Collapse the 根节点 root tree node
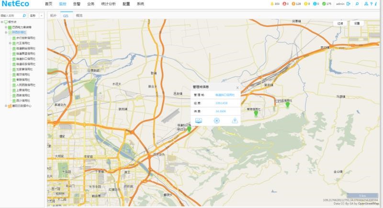Screen dimensions: 383x208 [2, 22]
